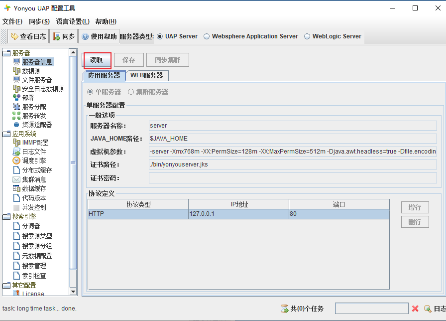The image size is (446, 321).
Task: Select the 分词器 page icon
Action: 16,226
